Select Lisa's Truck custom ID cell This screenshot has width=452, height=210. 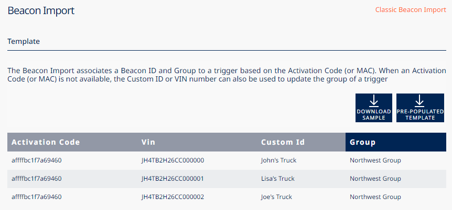[278, 179]
